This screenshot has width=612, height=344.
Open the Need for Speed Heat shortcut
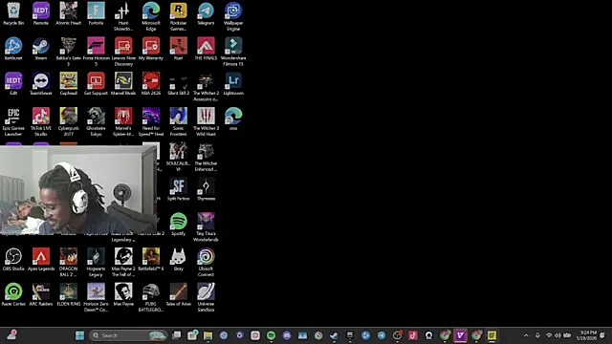point(151,121)
